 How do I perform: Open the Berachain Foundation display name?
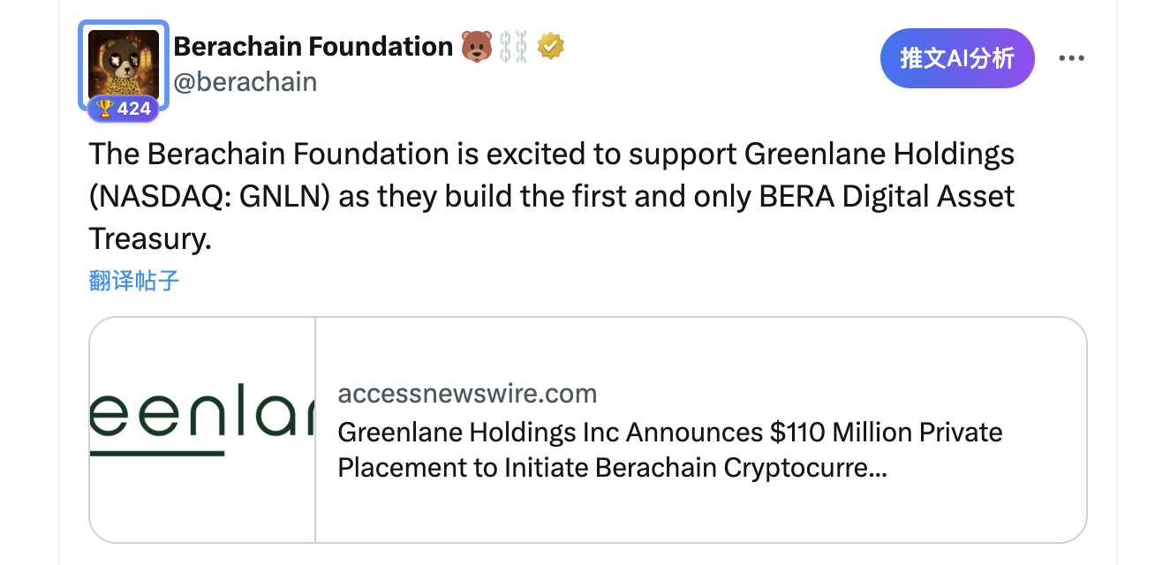(x=313, y=46)
